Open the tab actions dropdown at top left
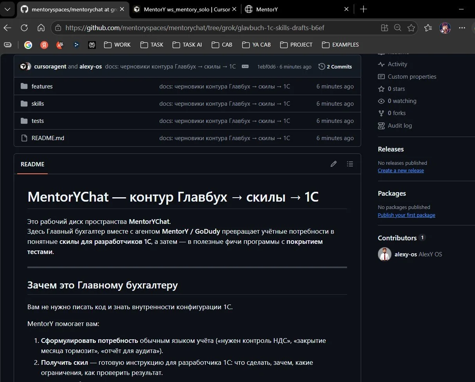Image resolution: width=475 pixels, height=382 pixels. click(7, 9)
